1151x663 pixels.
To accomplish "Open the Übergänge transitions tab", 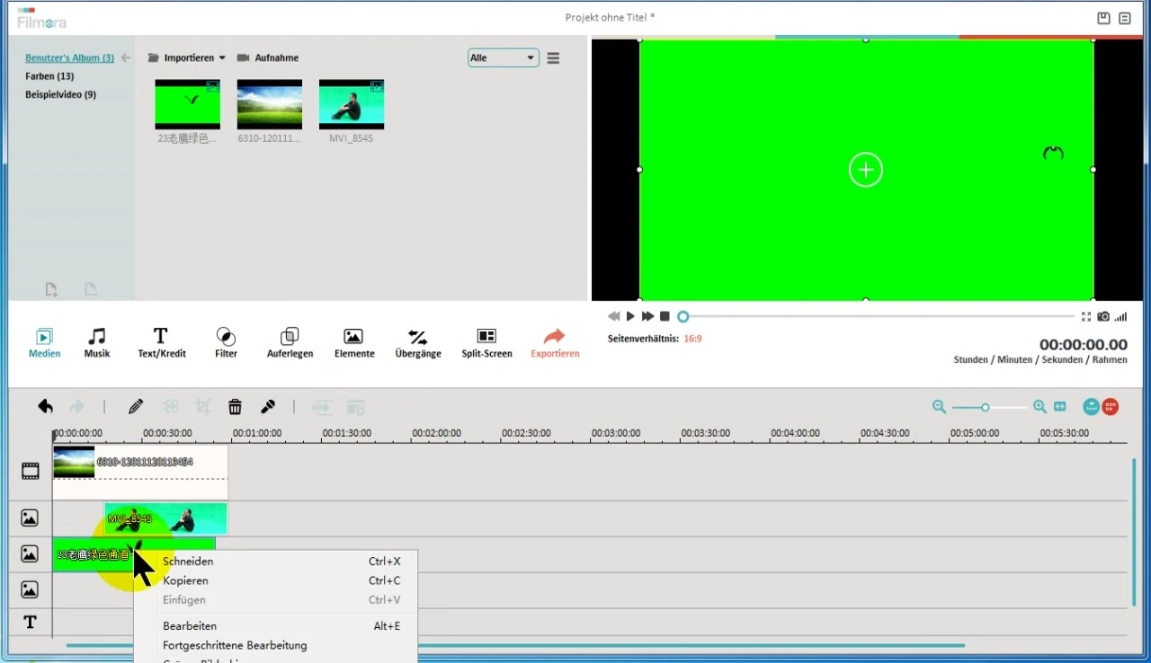I will pos(418,343).
